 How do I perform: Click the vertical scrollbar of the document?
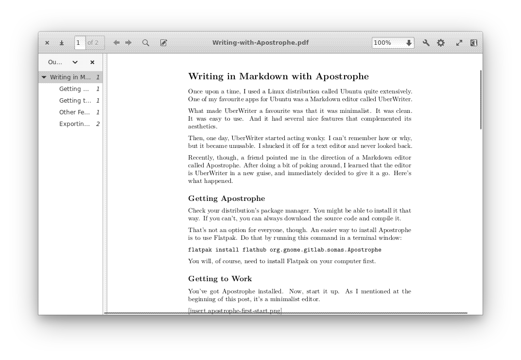(x=481, y=100)
